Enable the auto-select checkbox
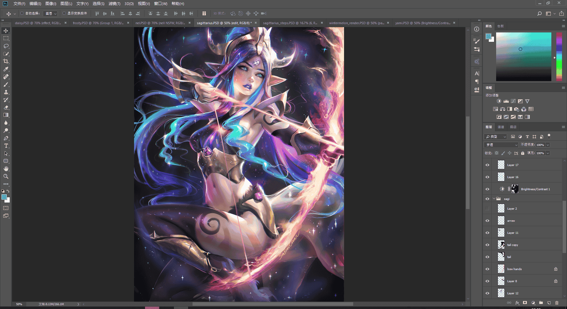Viewport: 567px width, 309px height. coord(22,13)
